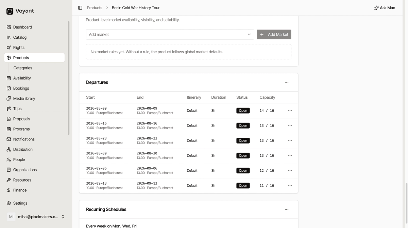
Task: Click Products breadcrumb link
Action: tap(95, 8)
